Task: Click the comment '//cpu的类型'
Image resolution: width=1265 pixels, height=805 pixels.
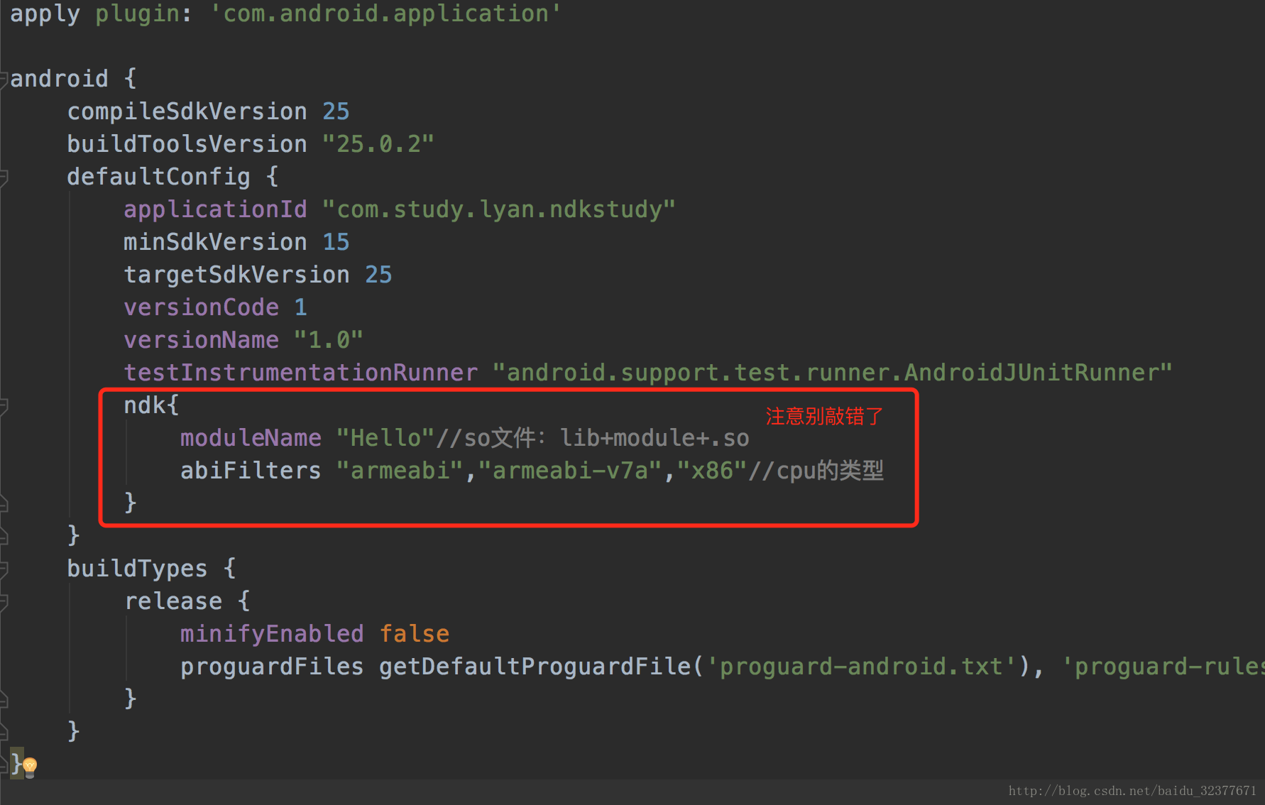Action: [816, 471]
